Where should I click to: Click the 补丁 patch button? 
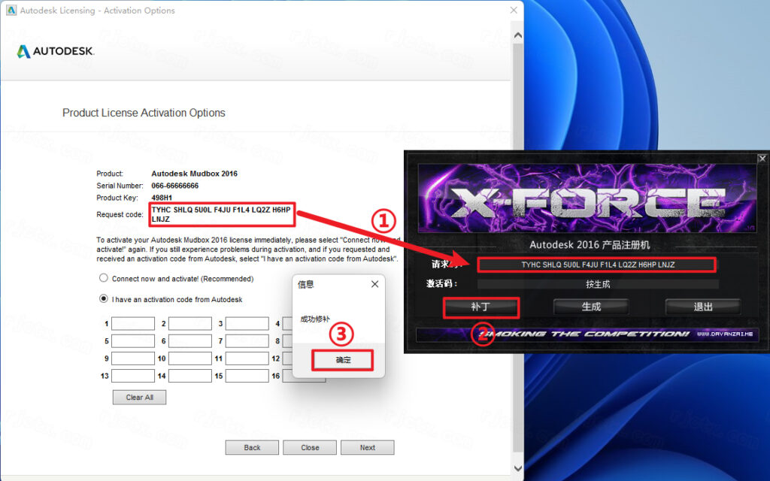pyautogui.click(x=480, y=307)
